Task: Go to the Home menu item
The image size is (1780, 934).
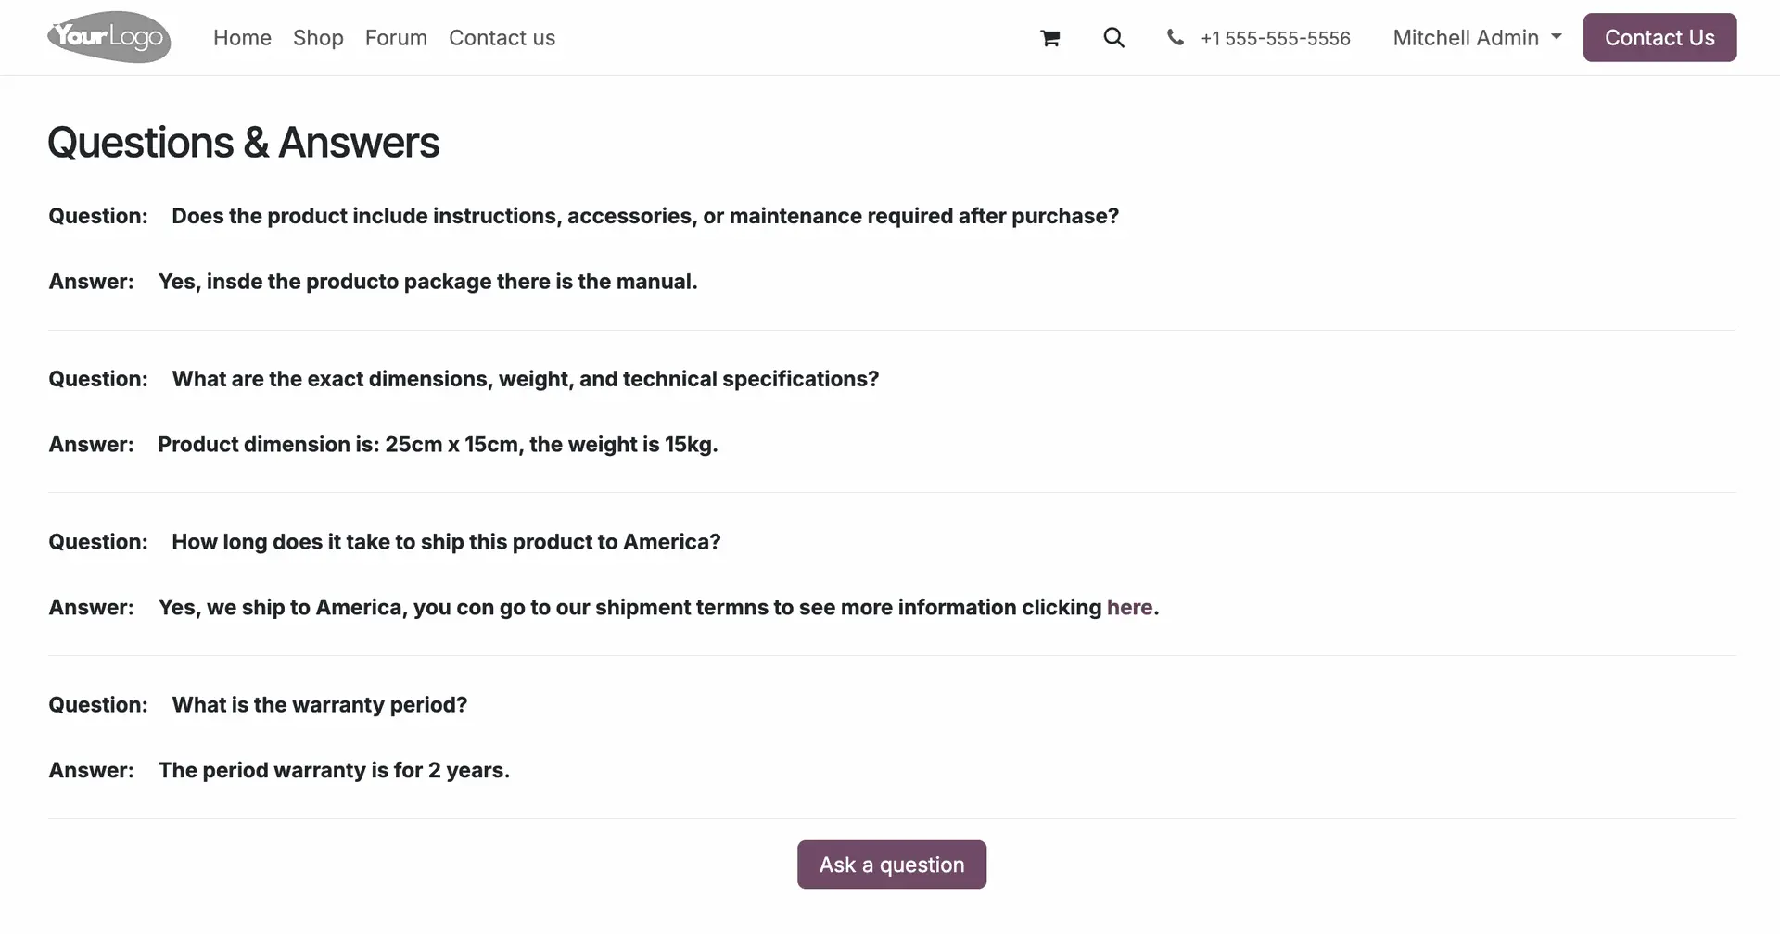Action: pos(242,38)
